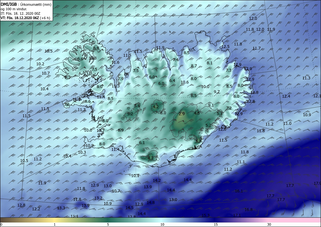This screenshot has width=321, height=227.
Task: Click the value 6.4 in north Iceland
Action: (172, 80)
